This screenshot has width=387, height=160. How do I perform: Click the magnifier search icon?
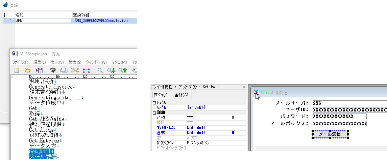point(100,70)
